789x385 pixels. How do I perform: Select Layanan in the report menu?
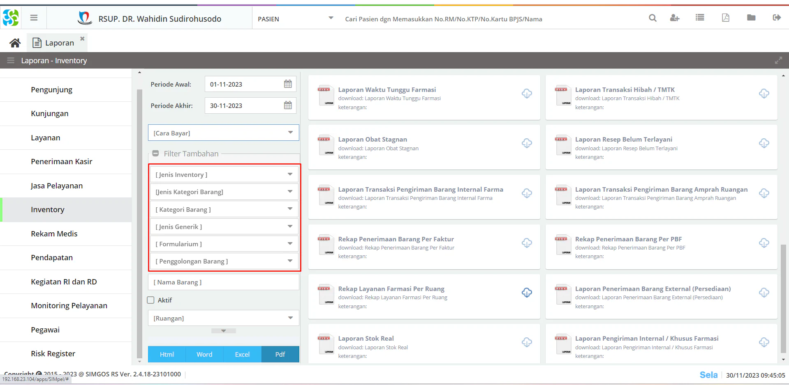[66, 137]
